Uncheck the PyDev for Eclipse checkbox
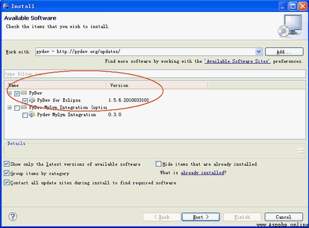Viewport: 309px width, 228px height. (x=25, y=100)
